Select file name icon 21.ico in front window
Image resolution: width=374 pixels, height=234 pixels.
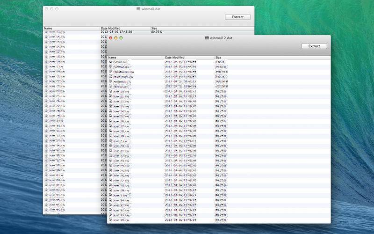coord(121,151)
